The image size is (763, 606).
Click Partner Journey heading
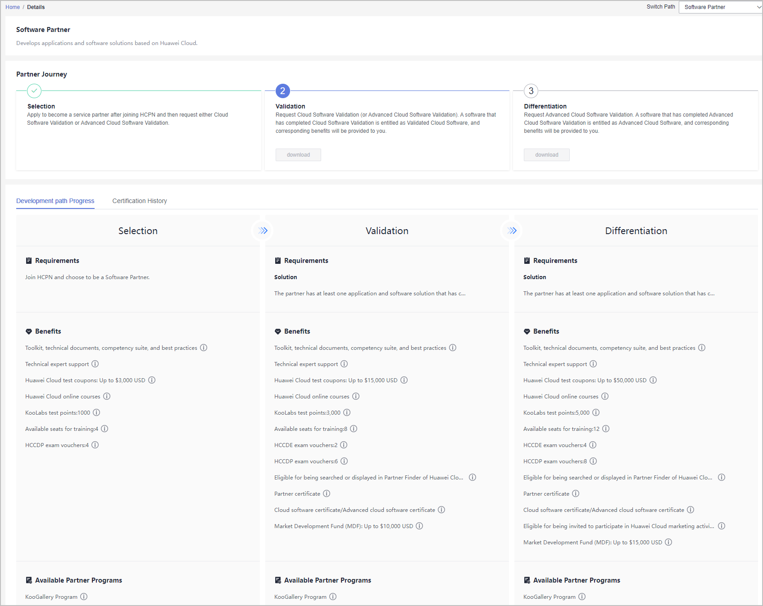(x=41, y=74)
